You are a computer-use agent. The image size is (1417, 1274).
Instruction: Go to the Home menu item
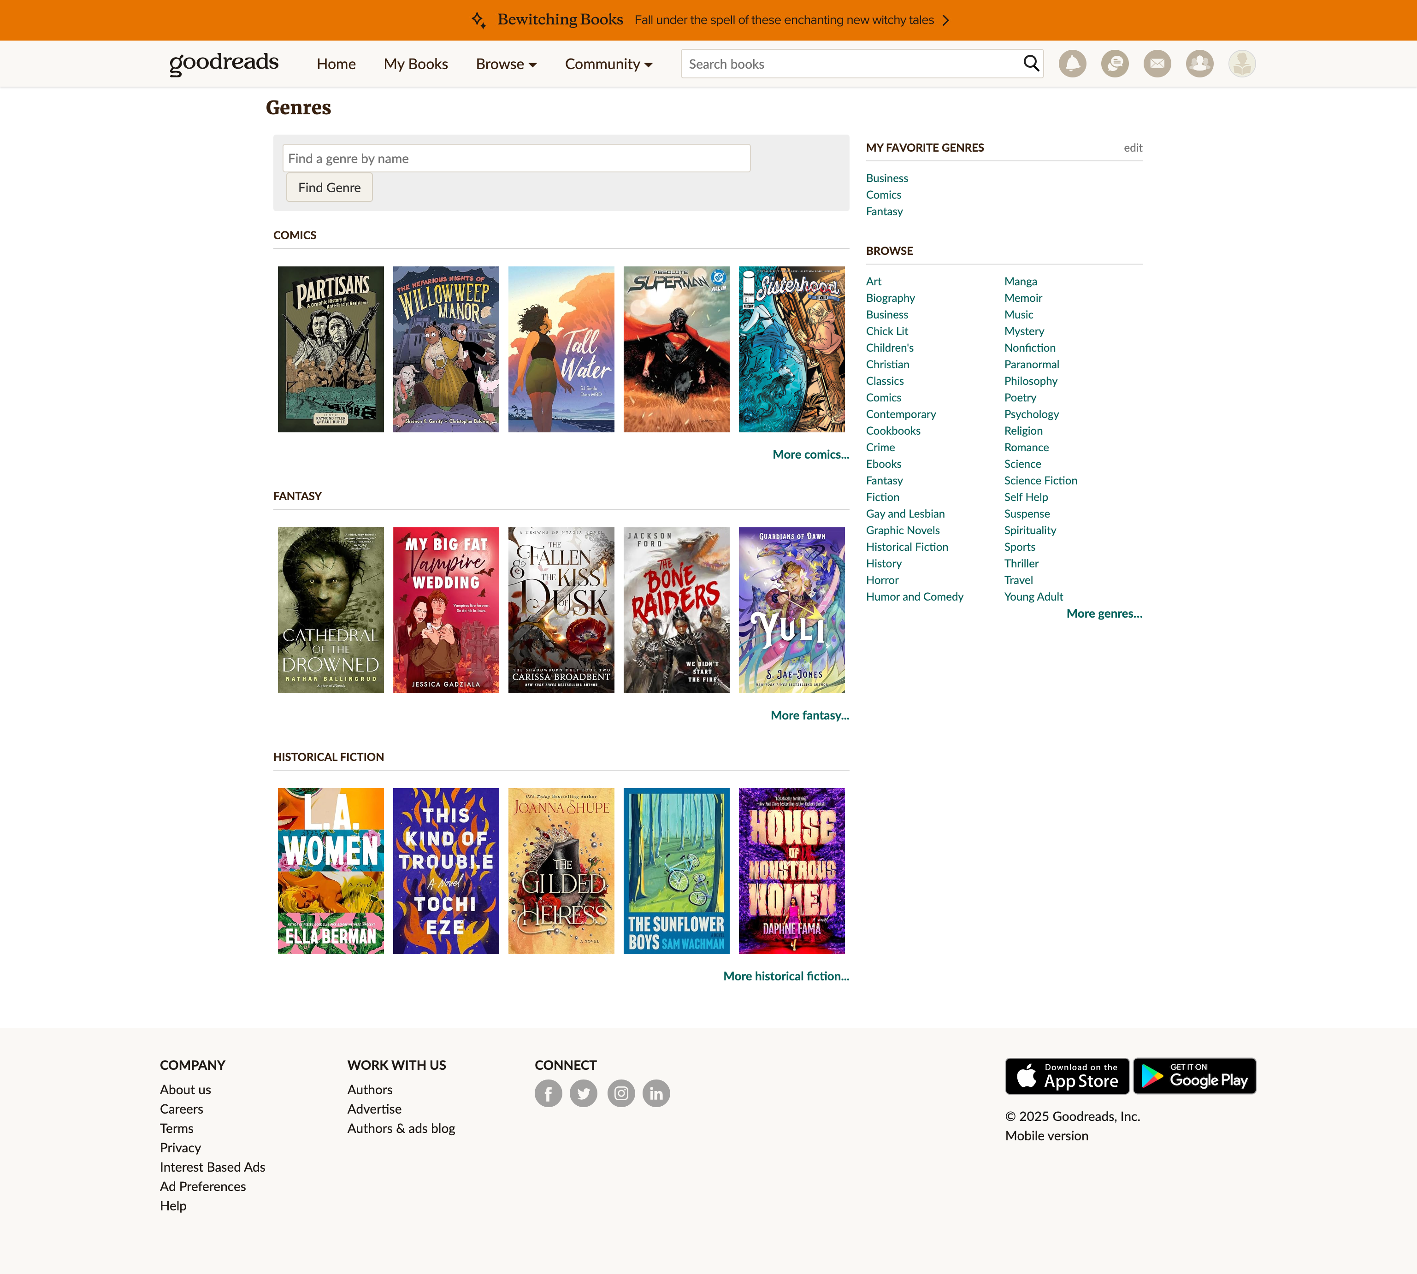pos(336,64)
